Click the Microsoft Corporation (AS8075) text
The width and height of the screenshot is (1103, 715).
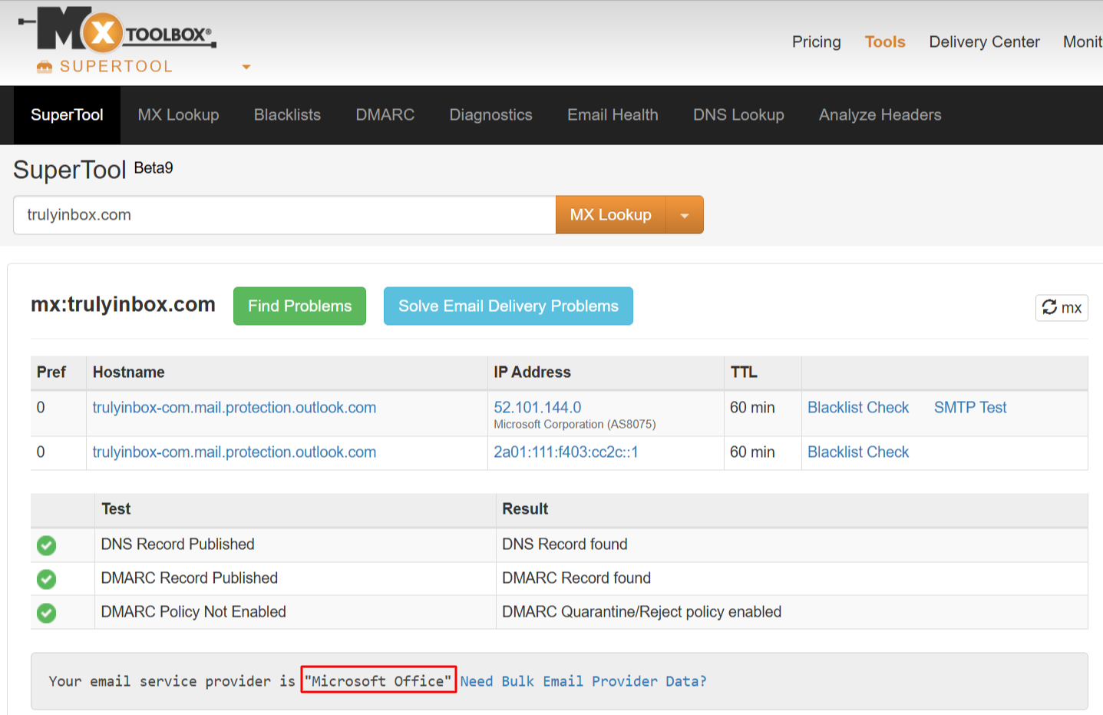(575, 425)
